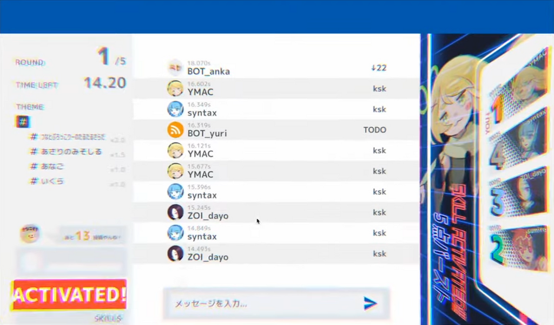Click the round player avatar above ACTIVATED
The height and width of the screenshot is (325, 554).
coord(30,235)
